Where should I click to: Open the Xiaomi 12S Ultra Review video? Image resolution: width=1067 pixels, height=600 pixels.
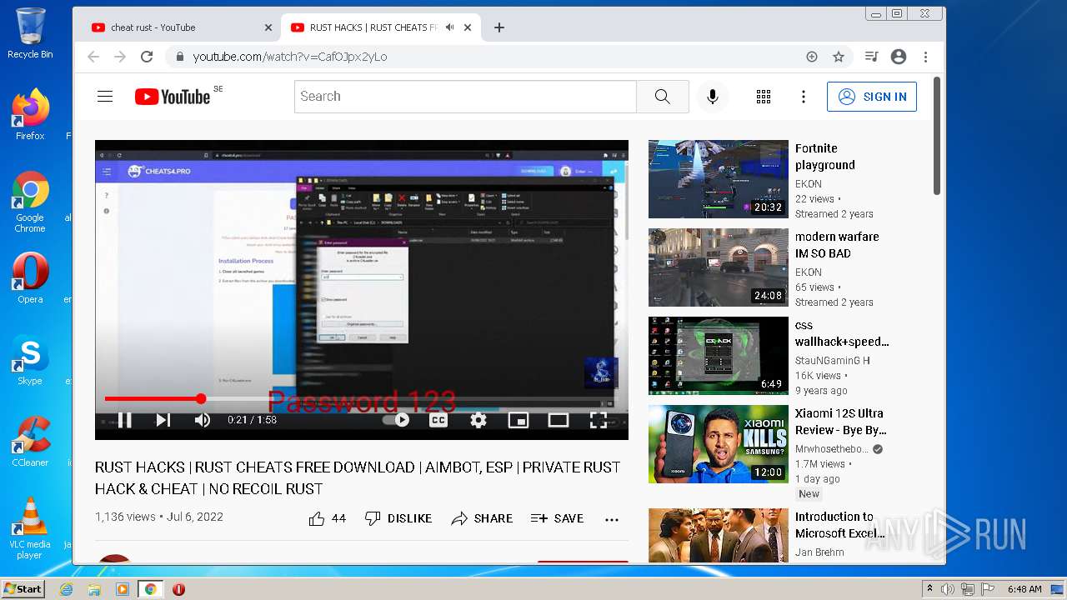point(719,444)
